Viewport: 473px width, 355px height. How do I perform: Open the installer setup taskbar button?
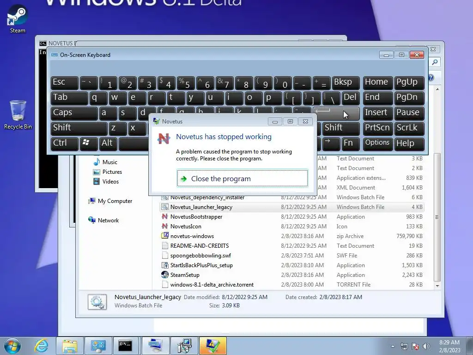coord(184,346)
